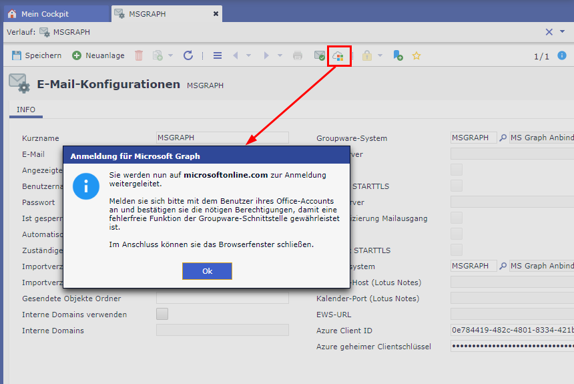Toggle the Interne Domains verwenden checkbox
The height and width of the screenshot is (384, 574).
162,314
